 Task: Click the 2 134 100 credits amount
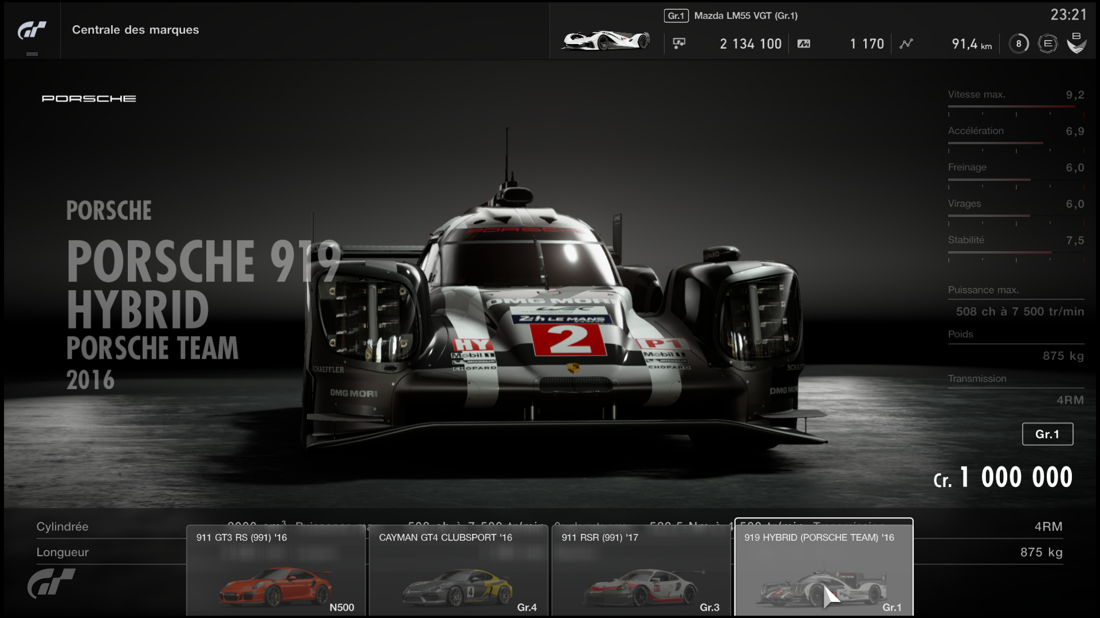(751, 43)
